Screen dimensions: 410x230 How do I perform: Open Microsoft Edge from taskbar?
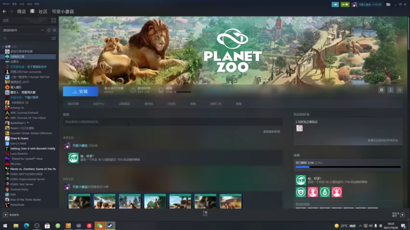coord(27,225)
